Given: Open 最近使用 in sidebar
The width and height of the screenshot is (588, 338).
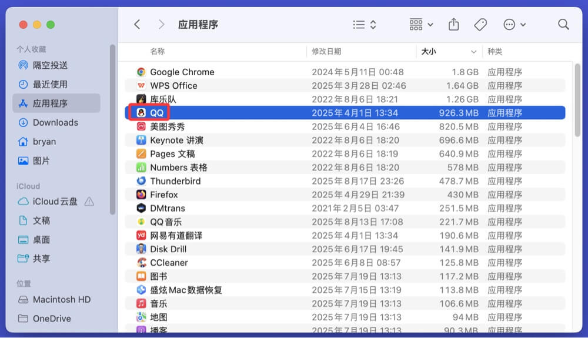Looking at the screenshot, I should click(56, 84).
